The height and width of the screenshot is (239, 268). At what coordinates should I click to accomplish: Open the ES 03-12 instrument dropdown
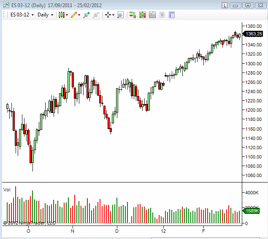click(x=22, y=15)
